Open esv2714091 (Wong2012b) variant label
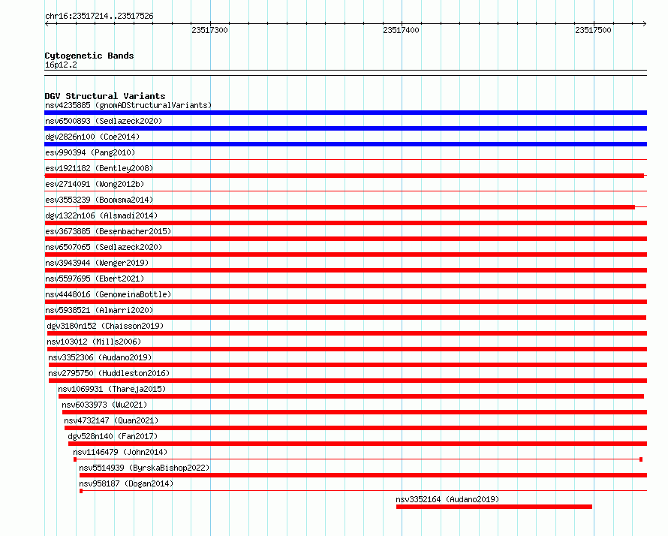The image size is (668, 536). [95, 184]
